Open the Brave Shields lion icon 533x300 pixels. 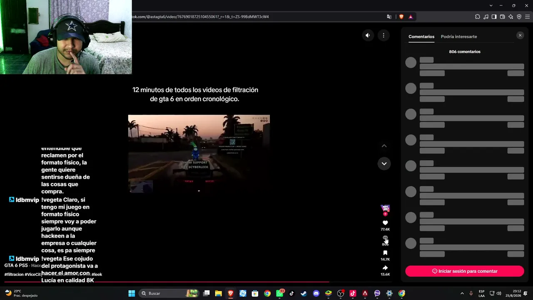[401, 17]
